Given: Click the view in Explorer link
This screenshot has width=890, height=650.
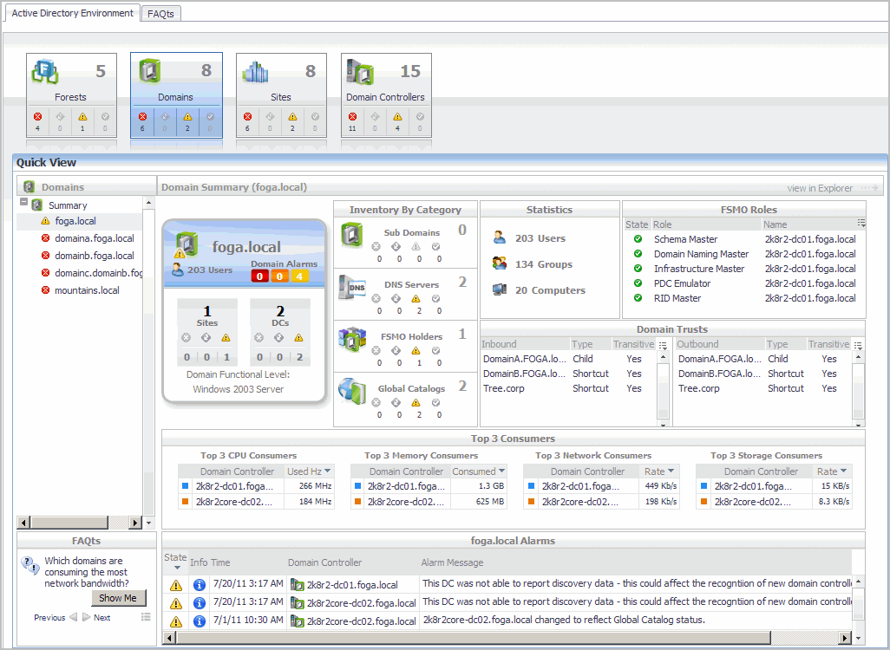Looking at the screenshot, I should click(x=819, y=188).
